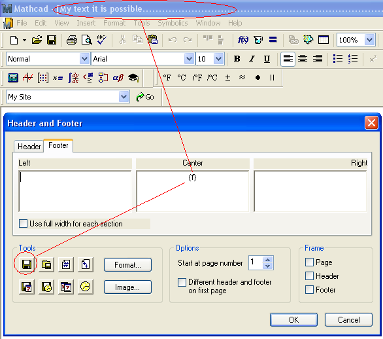The image size is (383, 339).
Task: Select Align Right
Action: coord(318,59)
